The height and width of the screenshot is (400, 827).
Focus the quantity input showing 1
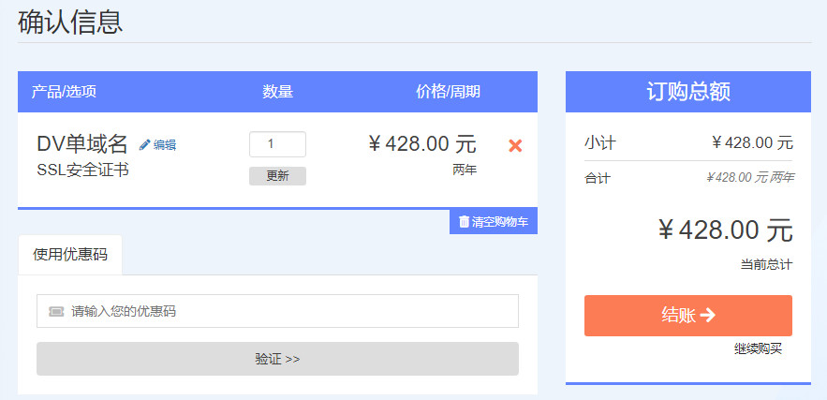(277, 144)
